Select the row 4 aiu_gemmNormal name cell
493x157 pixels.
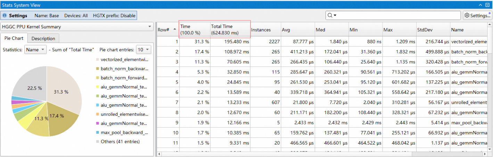(469, 72)
